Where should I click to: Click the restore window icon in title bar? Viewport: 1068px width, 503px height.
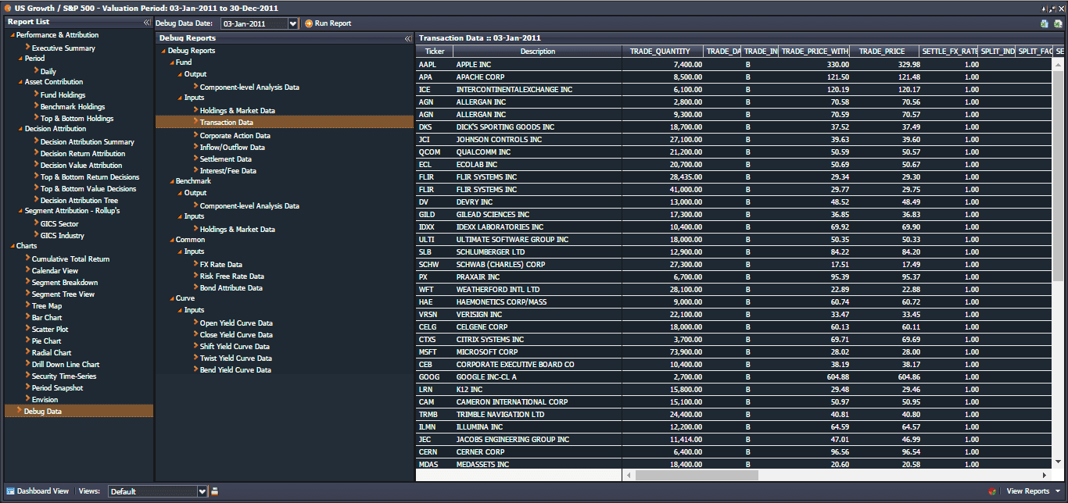(1052, 8)
